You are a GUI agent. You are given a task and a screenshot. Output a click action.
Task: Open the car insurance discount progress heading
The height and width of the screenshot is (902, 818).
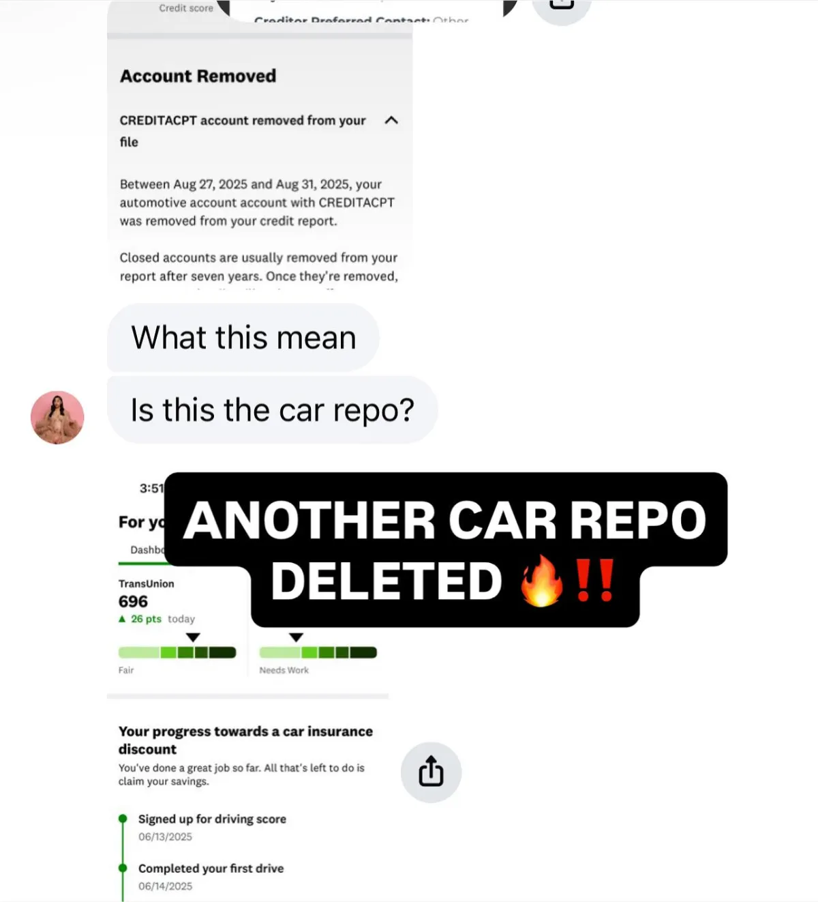click(245, 740)
